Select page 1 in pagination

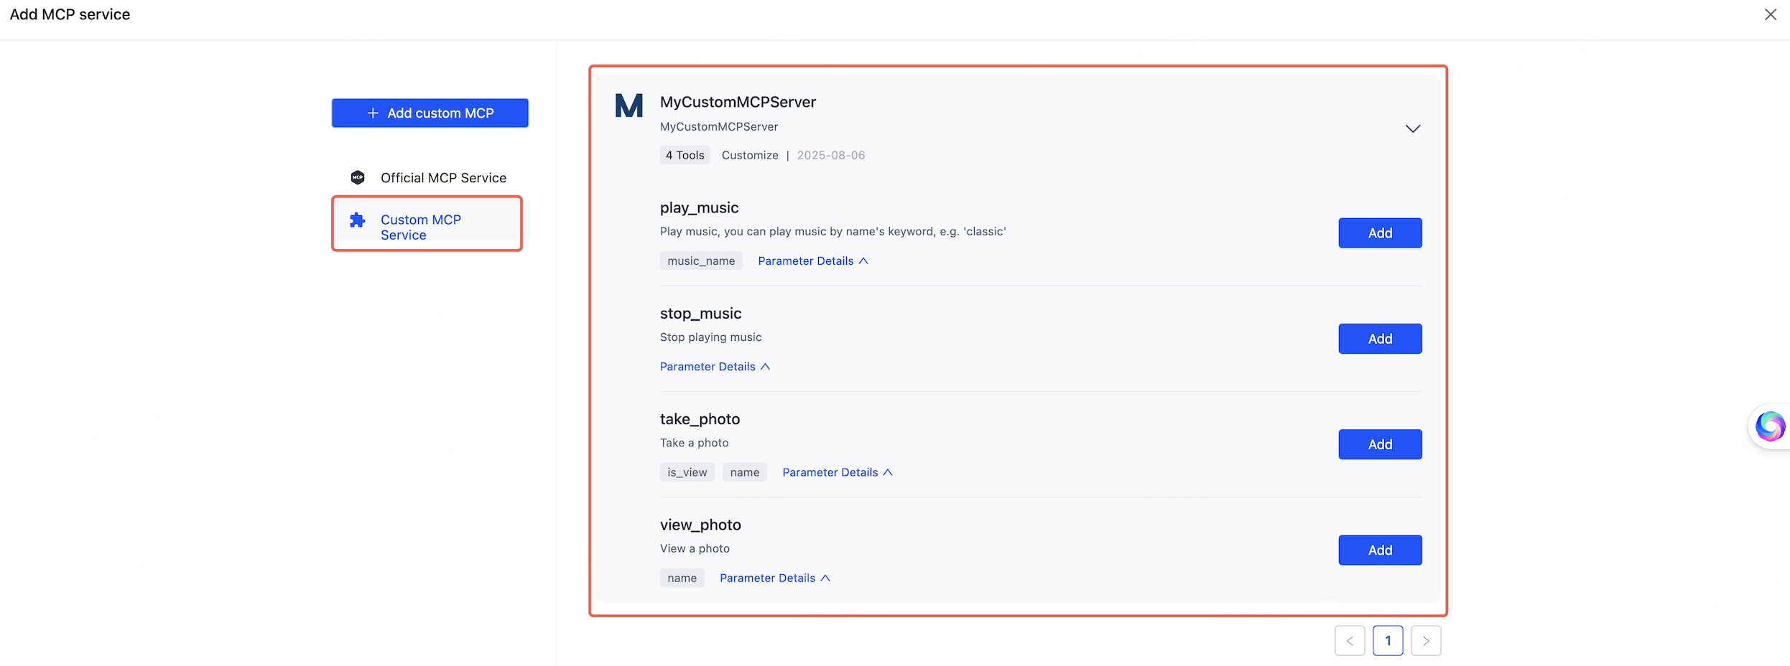pyautogui.click(x=1388, y=641)
